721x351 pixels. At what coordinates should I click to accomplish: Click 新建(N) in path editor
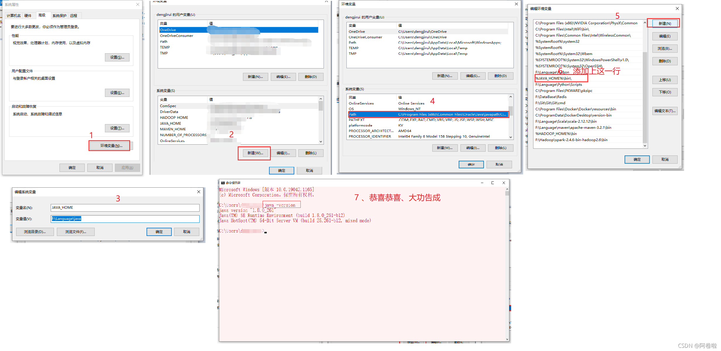[664, 23]
